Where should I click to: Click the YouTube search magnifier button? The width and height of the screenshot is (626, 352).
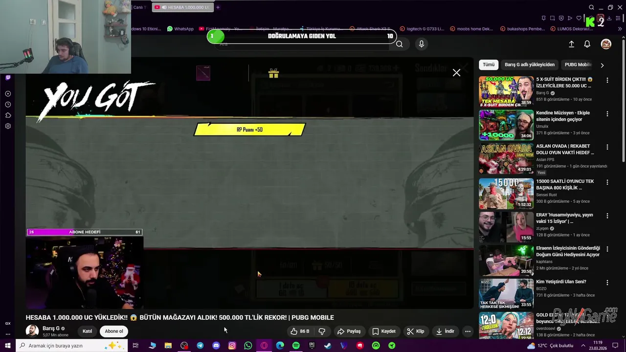[x=400, y=44]
